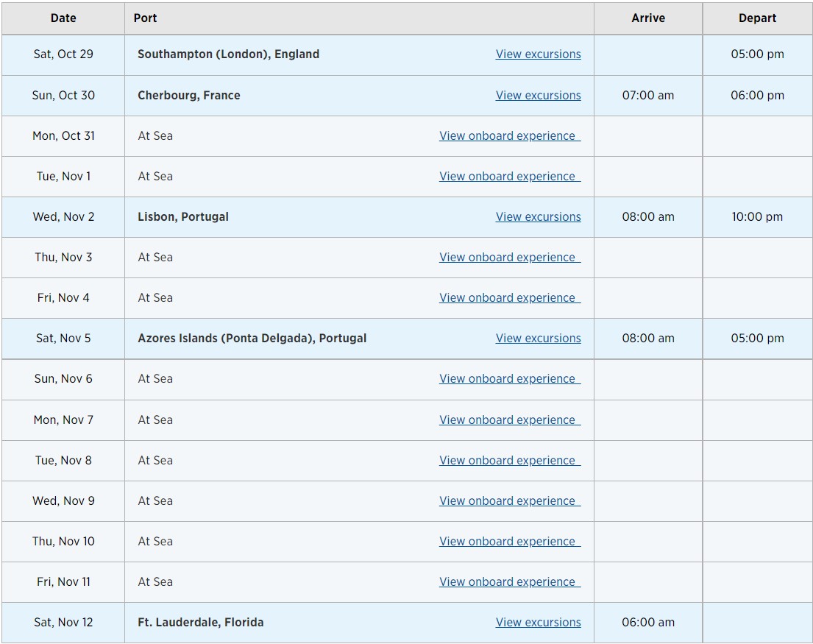Select the Thu, Nov 3 date cell
The image size is (813, 644).
[x=63, y=257]
